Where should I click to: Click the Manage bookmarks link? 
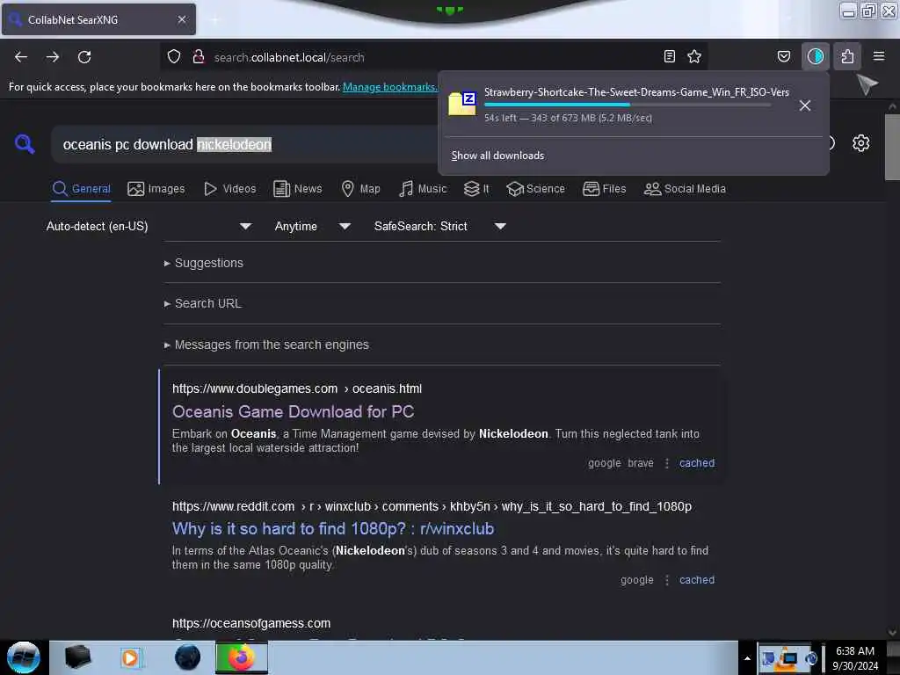(390, 87)
